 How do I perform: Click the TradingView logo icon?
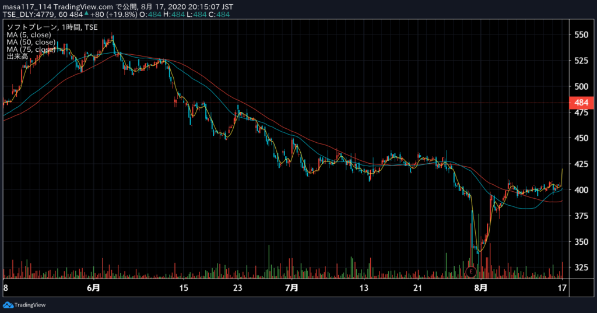coord(8,305)
